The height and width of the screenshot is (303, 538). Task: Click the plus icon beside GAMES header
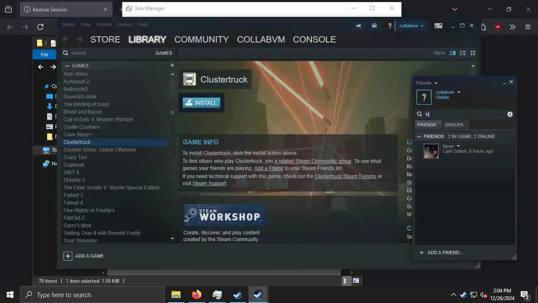172,65
